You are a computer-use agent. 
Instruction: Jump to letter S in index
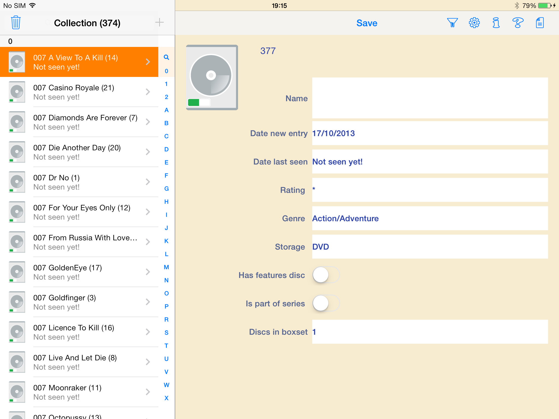point(166,333)
